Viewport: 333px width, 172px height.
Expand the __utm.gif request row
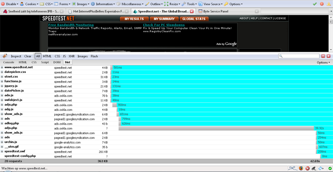click(2, 146)
